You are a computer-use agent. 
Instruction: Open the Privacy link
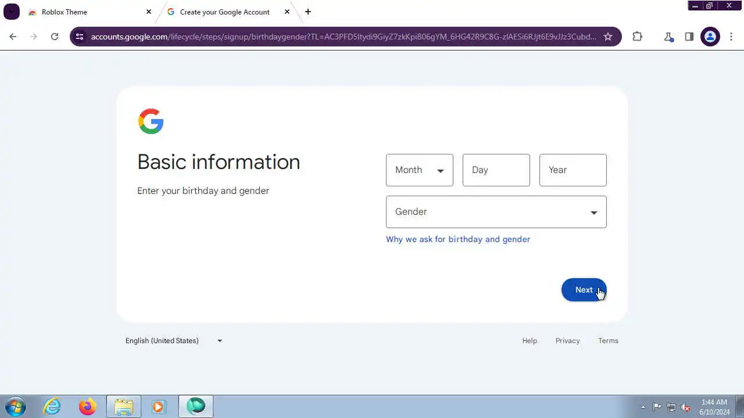568,341
